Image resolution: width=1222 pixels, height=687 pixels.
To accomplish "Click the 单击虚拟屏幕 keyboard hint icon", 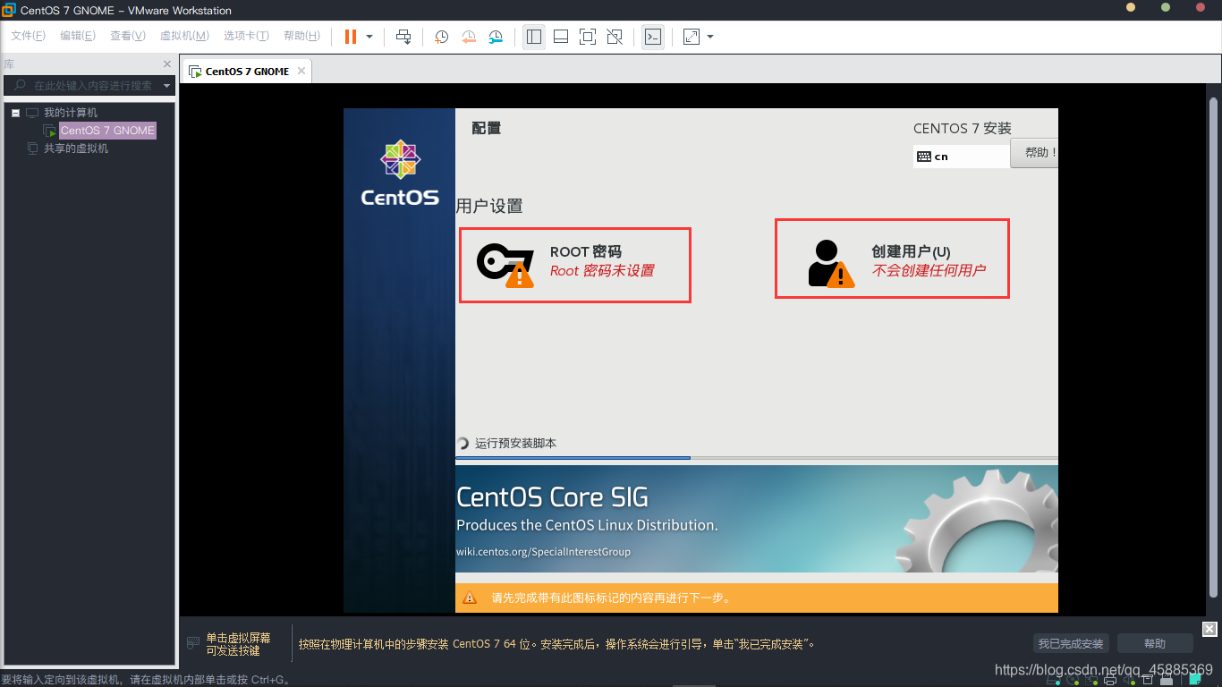I will click(x=193, y=644).
